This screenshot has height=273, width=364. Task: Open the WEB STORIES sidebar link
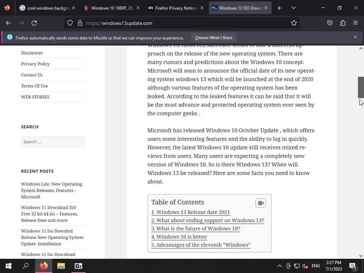35,97
